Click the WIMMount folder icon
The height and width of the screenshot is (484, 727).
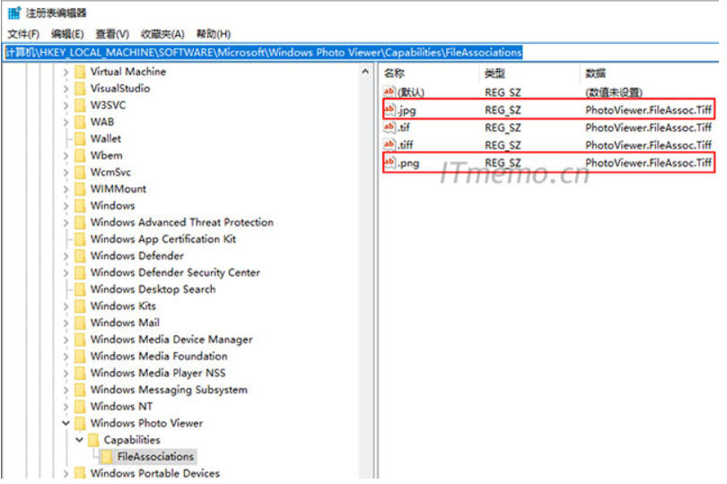(80, 189)
